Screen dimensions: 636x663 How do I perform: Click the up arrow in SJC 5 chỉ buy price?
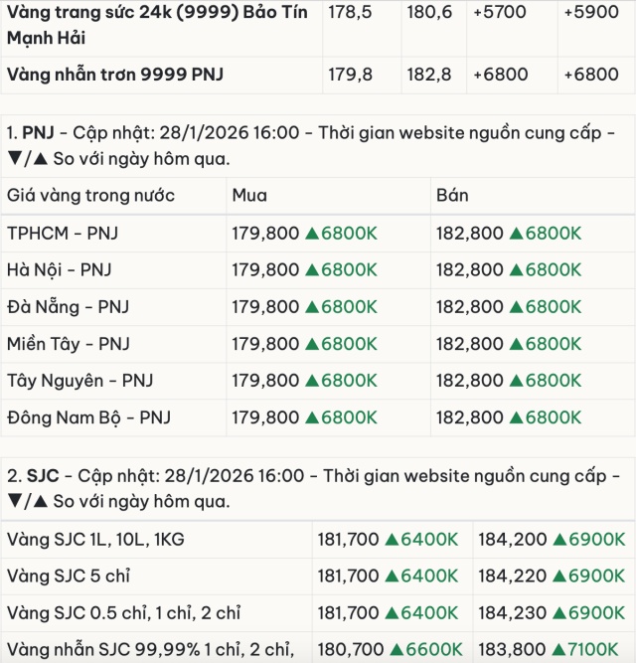pyautogui.click(x=392, y=577)
